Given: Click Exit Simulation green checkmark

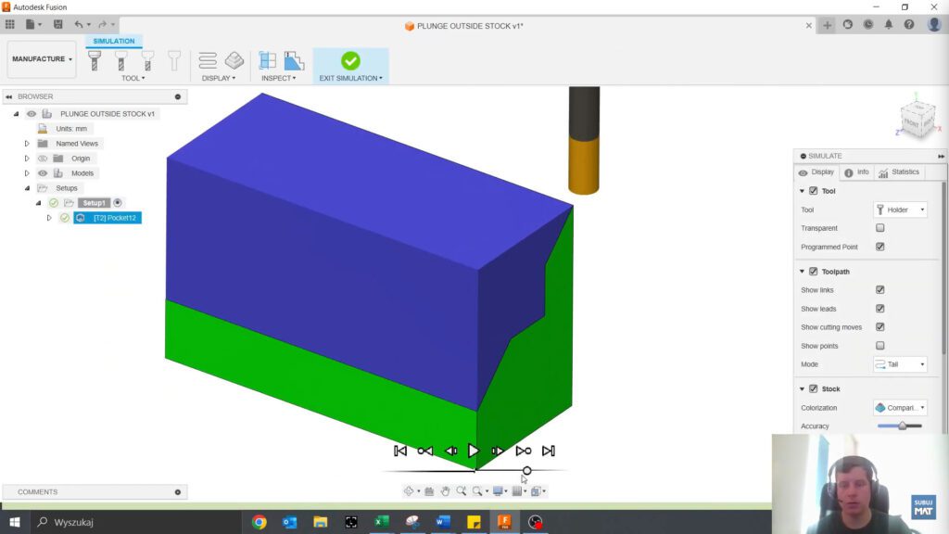Looking at the screenshot, I should 350,59.
